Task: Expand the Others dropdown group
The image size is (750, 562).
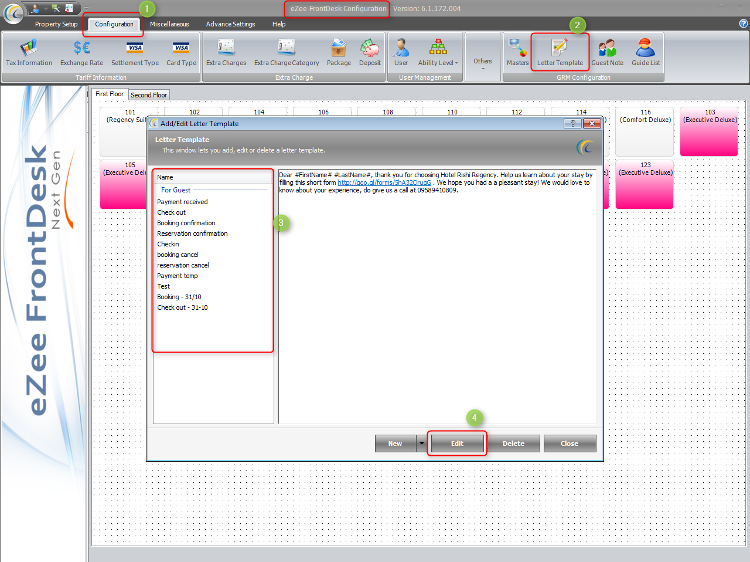Action: pyautogui.click(x=483, y=57)
